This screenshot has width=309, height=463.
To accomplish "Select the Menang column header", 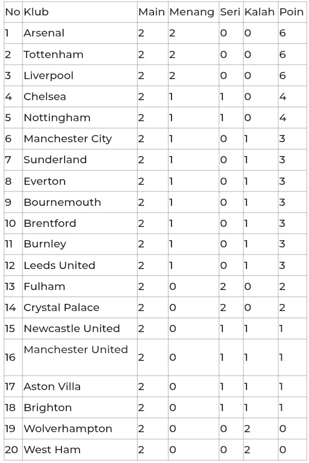I will pos(192,12).
